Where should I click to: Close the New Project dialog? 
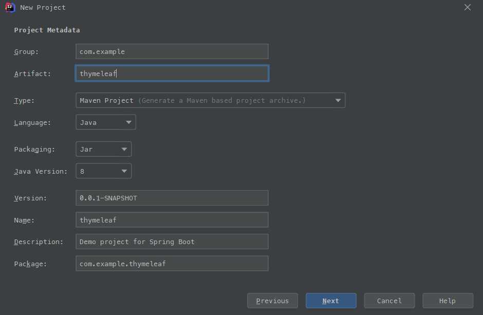(467, 7)
